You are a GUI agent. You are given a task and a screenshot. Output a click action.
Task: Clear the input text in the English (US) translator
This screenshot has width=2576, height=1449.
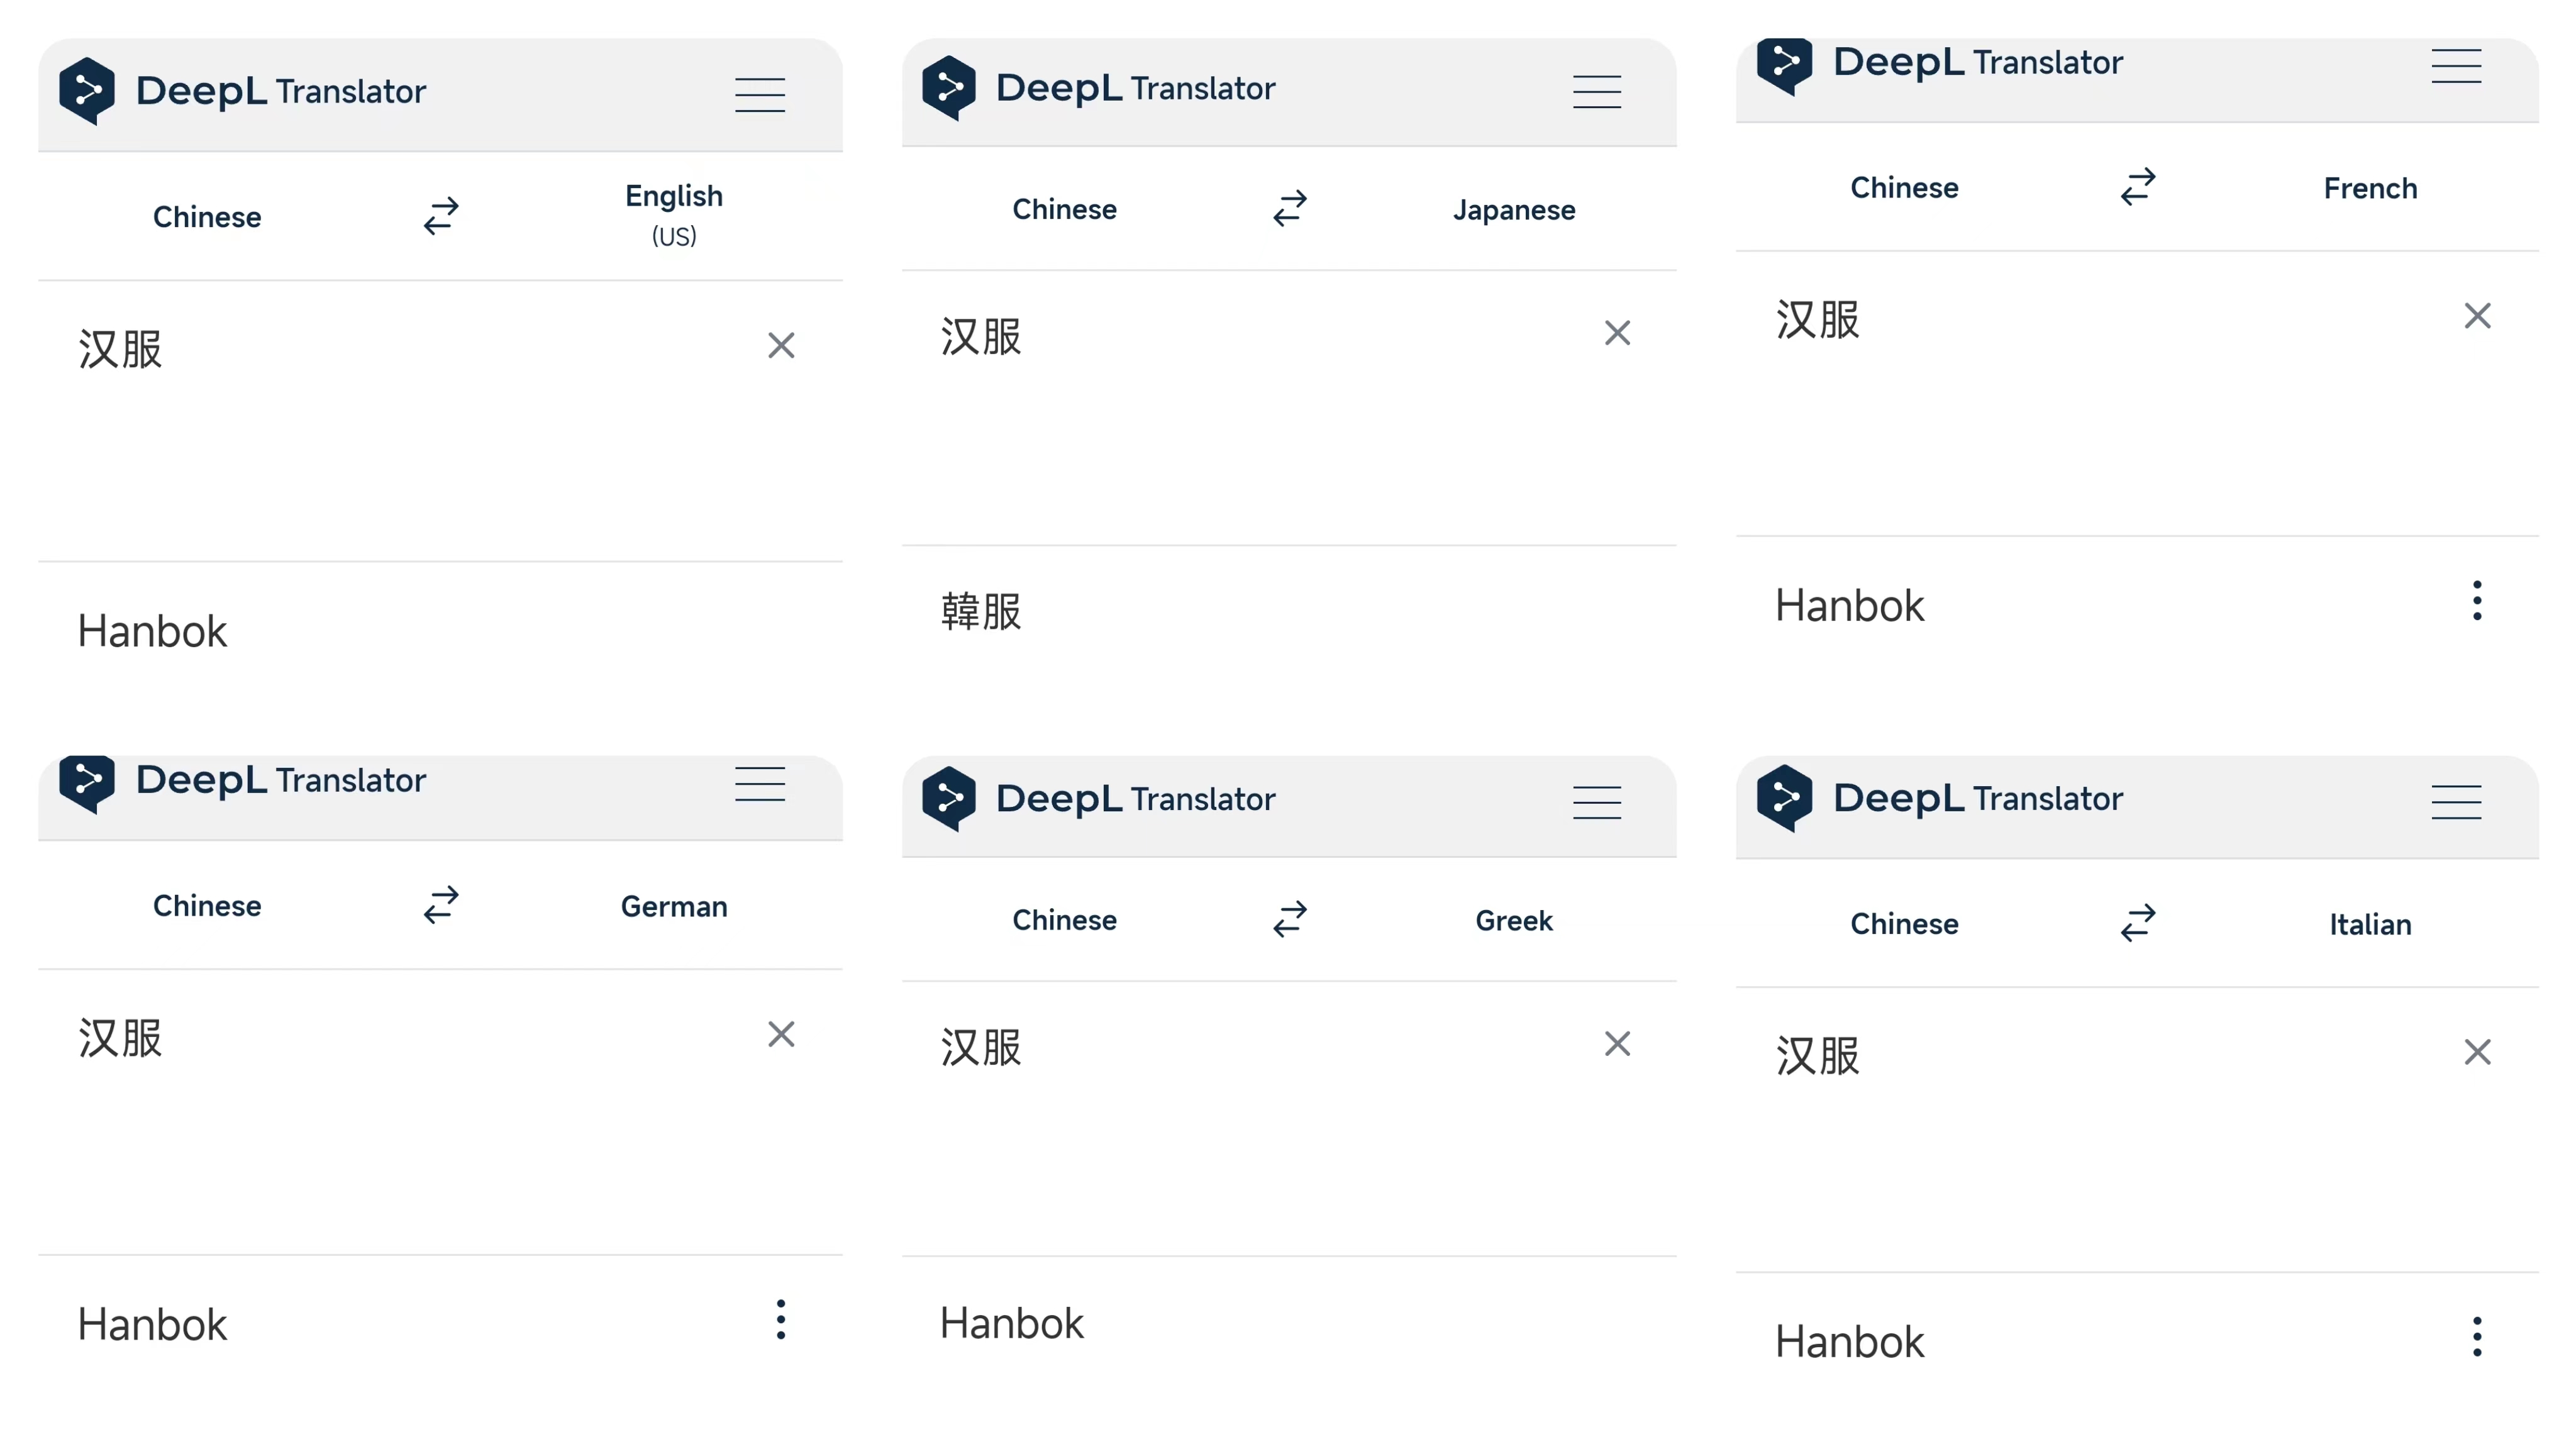(781, 346)
